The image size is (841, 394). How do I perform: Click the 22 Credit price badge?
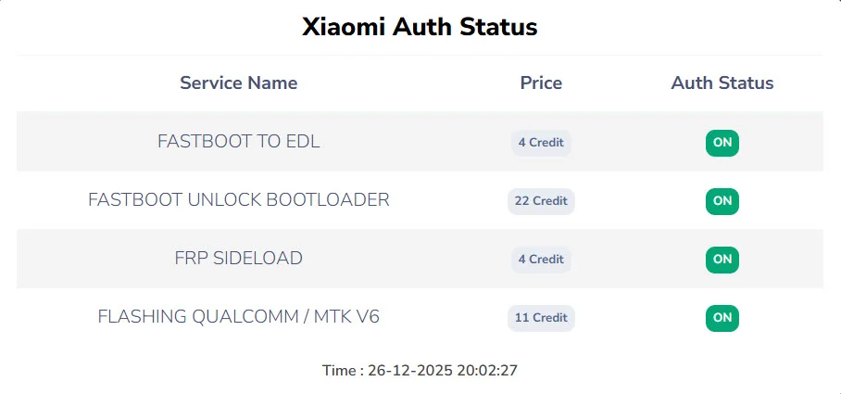[x=541, y=201]
